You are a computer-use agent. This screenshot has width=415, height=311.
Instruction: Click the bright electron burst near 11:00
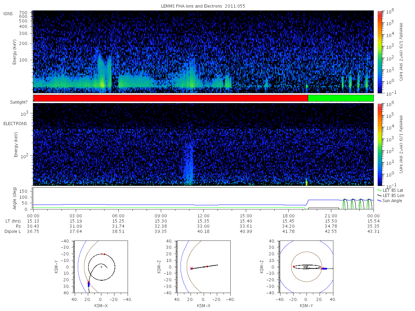[x=189, y=162]
